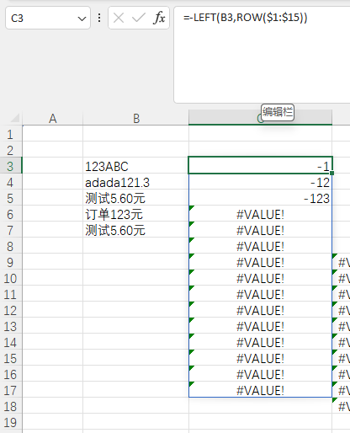Viewport: 350px width, 433px height.
Task: Select column A header
Action: (53, 118)
